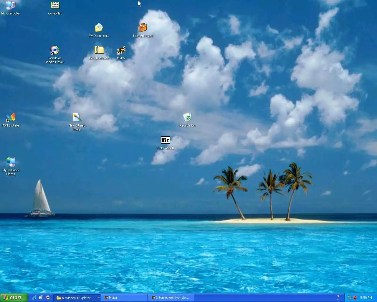The height and width of the screenshot is (302, 377).
Task: Select the My Computer desktop icon
Action: (x=11, y=5)
